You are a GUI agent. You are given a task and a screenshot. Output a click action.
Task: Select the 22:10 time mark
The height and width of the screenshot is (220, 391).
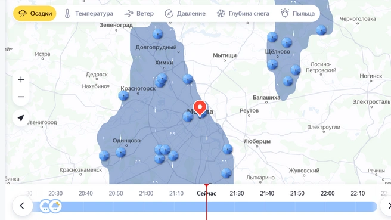point(358,193)
